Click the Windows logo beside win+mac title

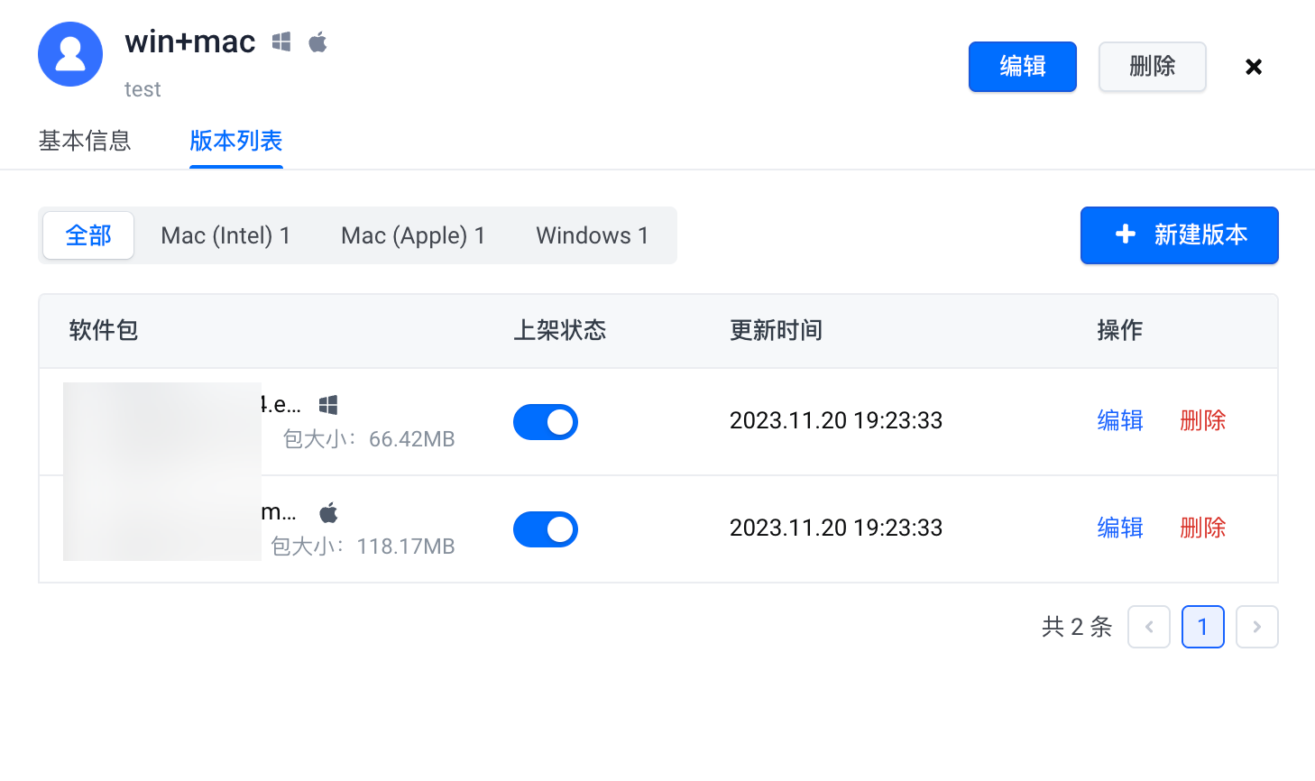pos(281,42)
